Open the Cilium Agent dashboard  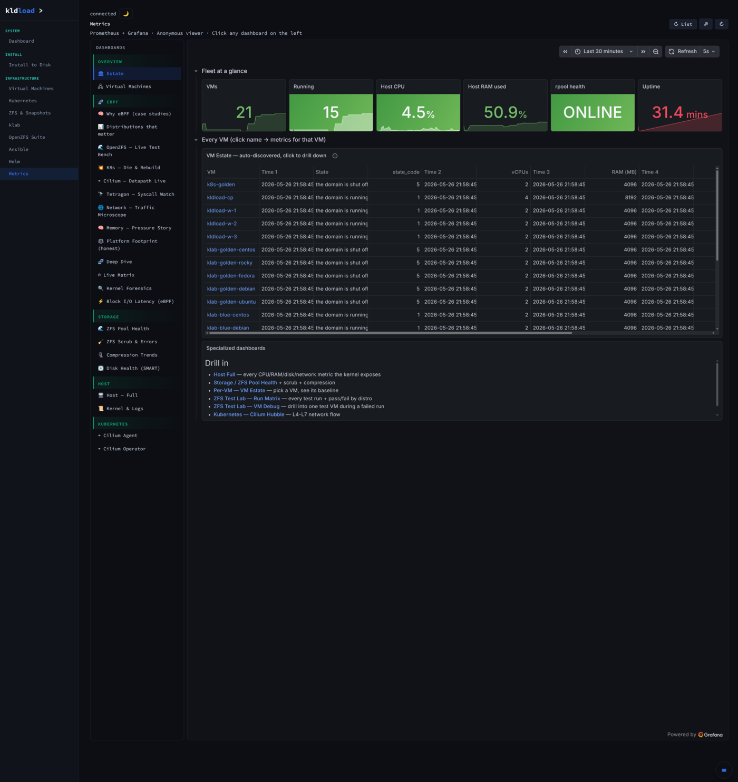(x=137, y=436)
